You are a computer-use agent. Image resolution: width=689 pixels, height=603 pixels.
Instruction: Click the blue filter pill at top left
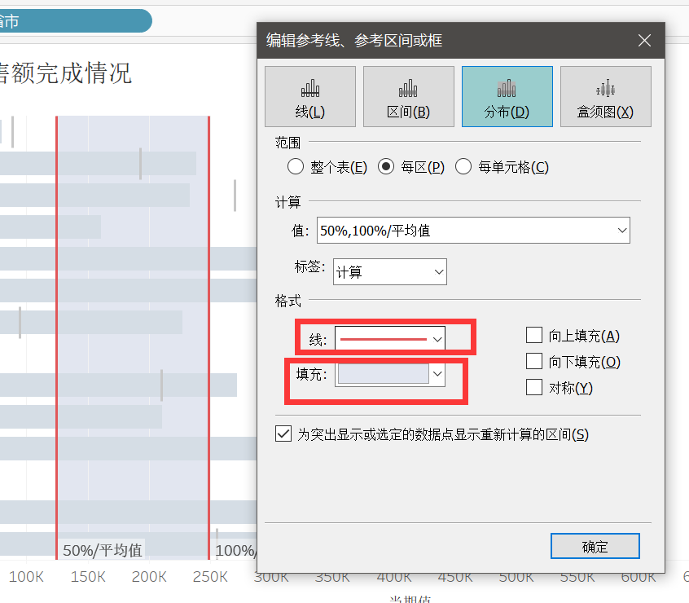73,20
